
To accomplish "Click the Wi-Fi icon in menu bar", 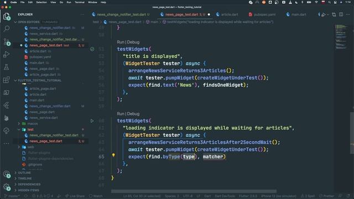I will click(316, 2).
